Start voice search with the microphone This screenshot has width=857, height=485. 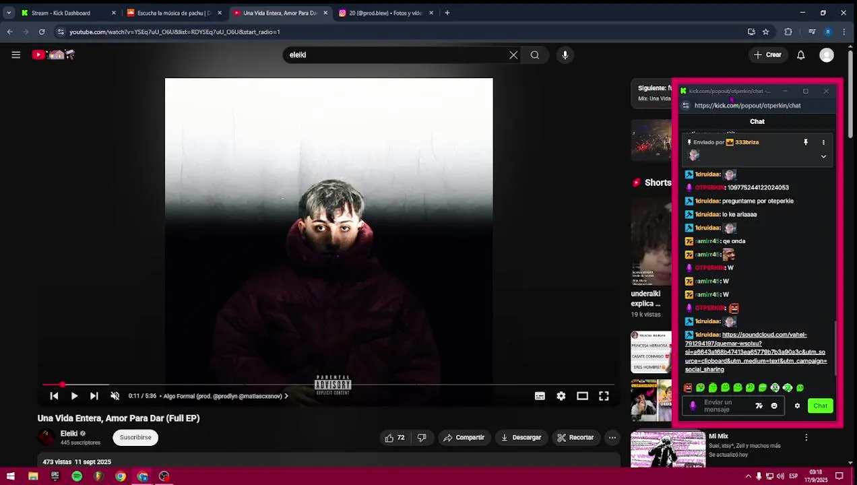click(565, 55)
